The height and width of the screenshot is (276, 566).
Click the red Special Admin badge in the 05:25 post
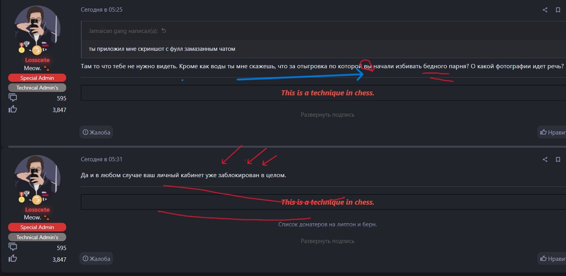pyautogui.click(x=37, y=78)
